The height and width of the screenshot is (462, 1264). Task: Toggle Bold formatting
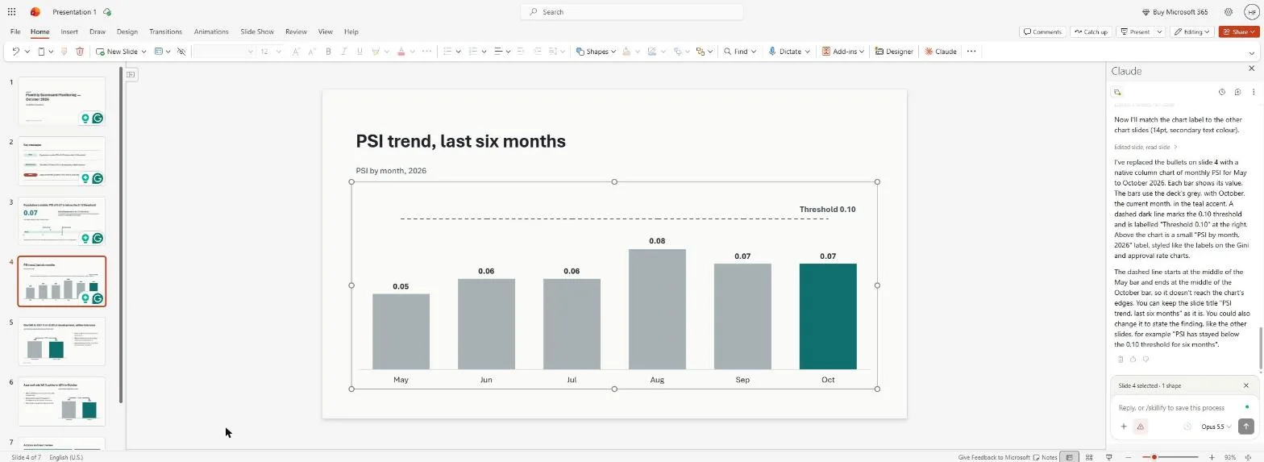(328, 52)
